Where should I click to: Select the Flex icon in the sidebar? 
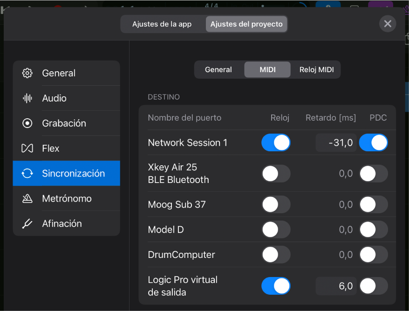tap(27, 148)
